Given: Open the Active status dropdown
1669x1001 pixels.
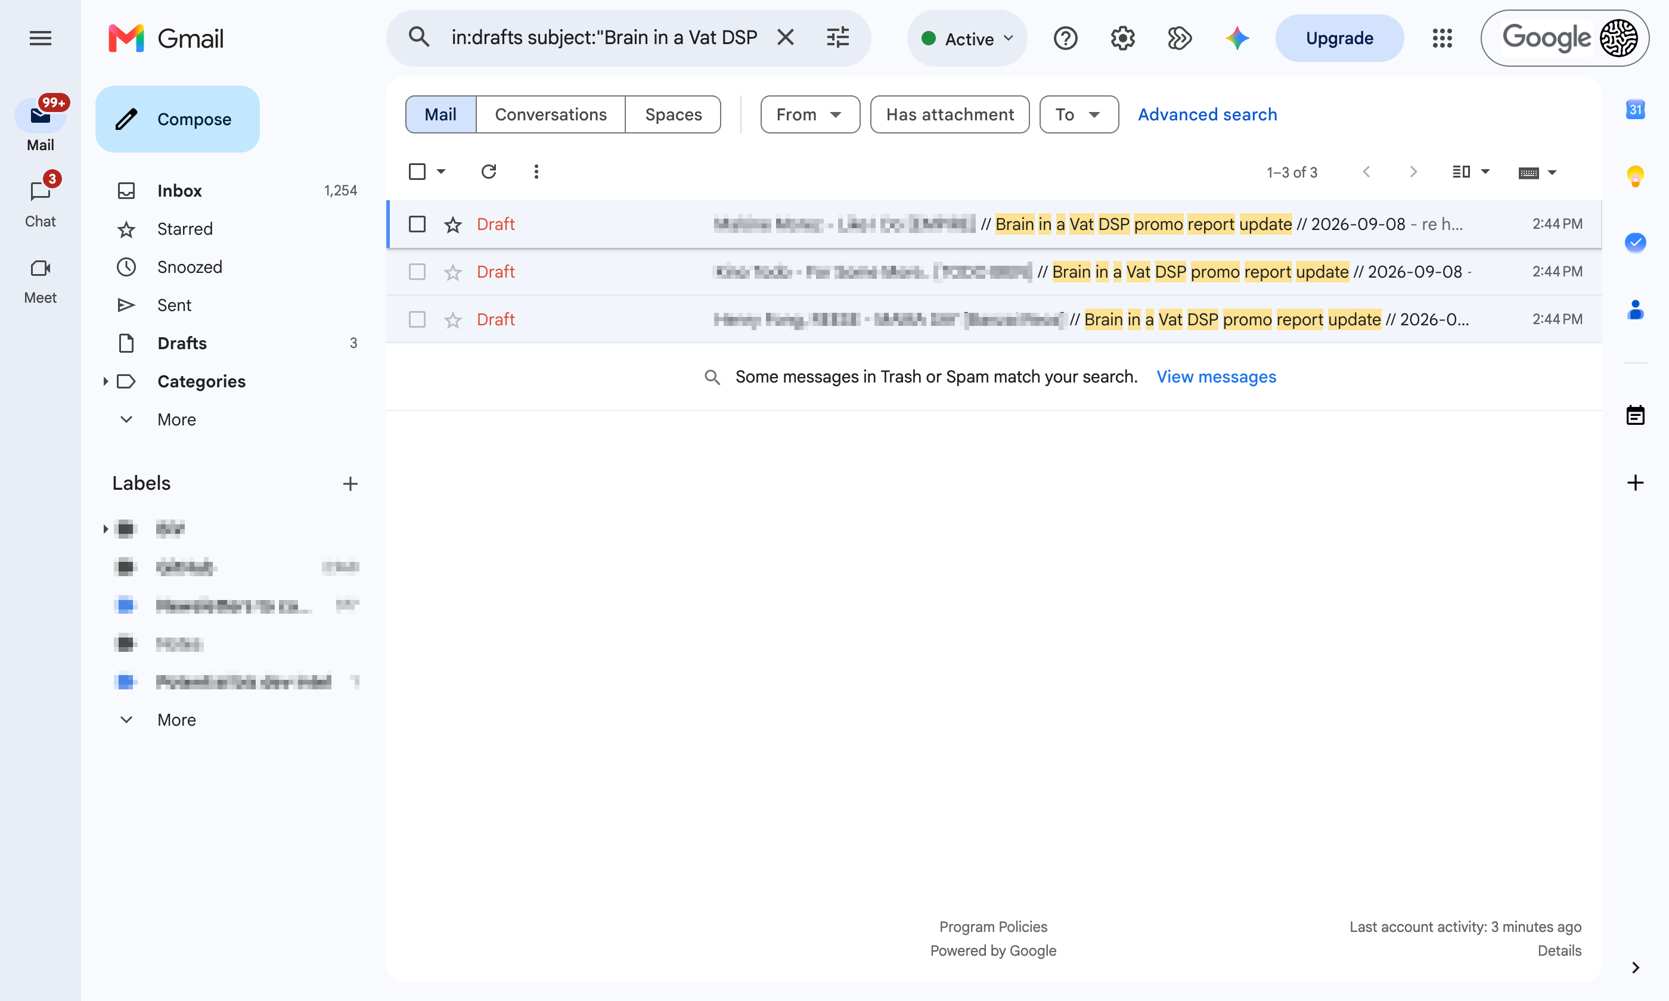Looking at the screenshot, I should click(967, 39).
